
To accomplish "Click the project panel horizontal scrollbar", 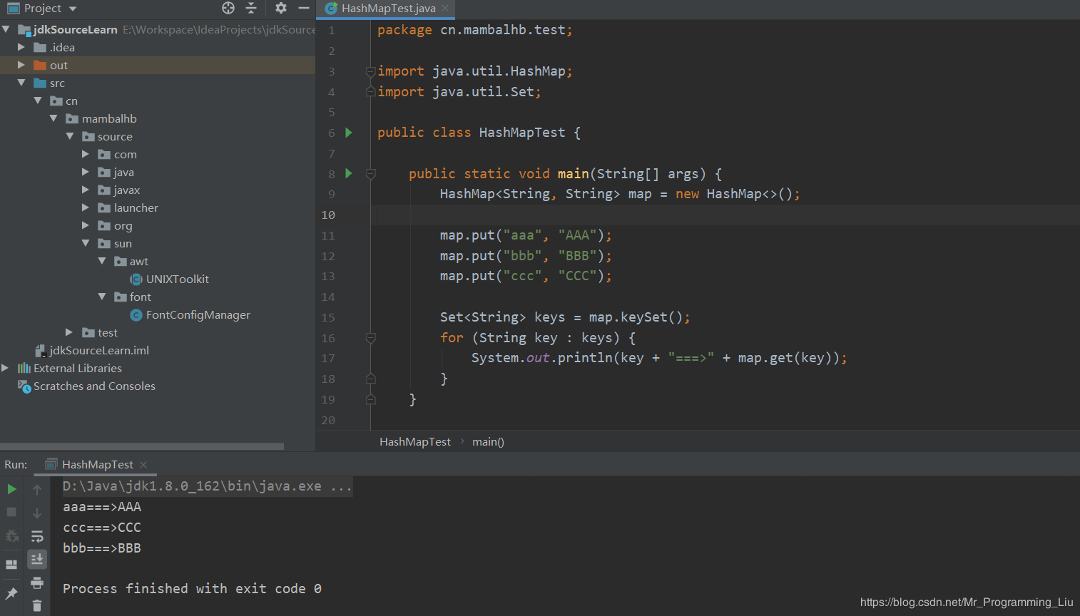I will coord(143,446).
